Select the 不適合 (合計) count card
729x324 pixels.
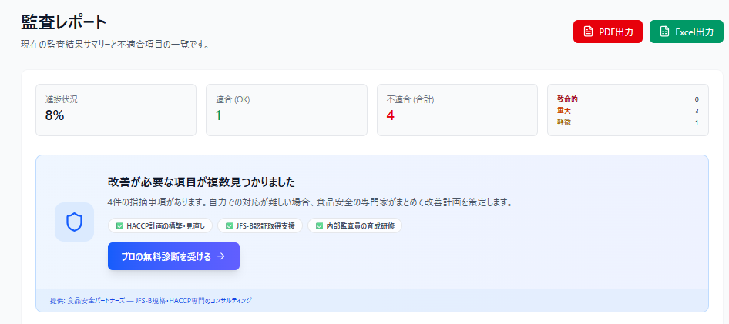point(457,110)
